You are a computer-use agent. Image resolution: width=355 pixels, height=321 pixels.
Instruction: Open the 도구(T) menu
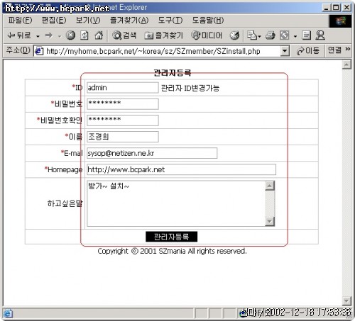click(170, 21)
